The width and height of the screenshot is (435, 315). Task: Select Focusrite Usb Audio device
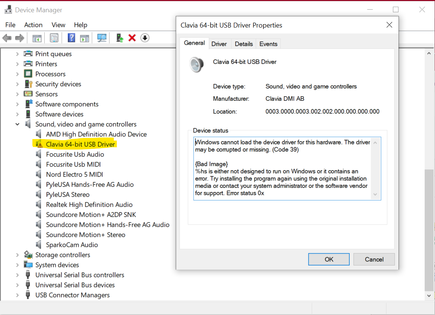pyautogui.click(x=75, y=154)
